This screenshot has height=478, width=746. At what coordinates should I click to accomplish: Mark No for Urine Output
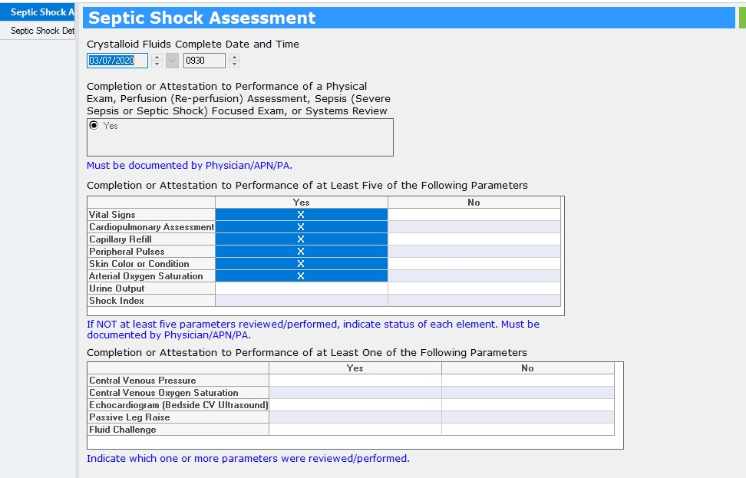click(474, 288)
